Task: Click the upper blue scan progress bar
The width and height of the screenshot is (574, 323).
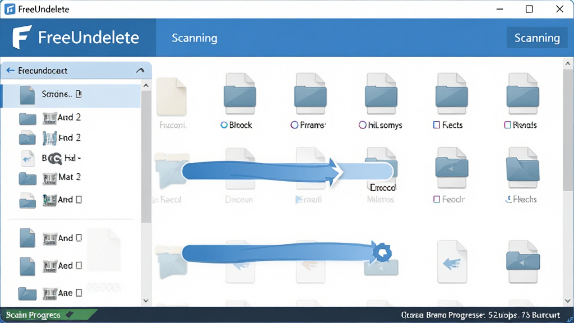Action: (288, 171)
